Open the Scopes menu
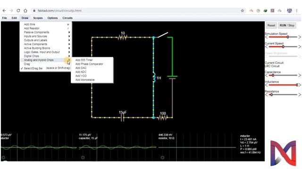 coord(38,18)
